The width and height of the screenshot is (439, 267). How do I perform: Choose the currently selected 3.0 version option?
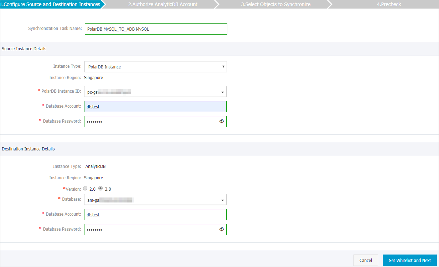click(x=100, y=188)
